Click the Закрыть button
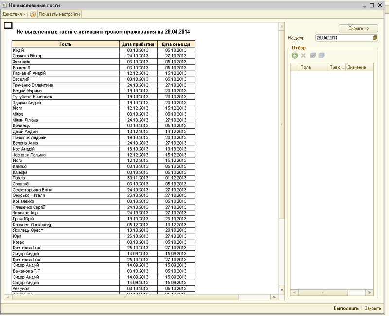 [372, 308]
